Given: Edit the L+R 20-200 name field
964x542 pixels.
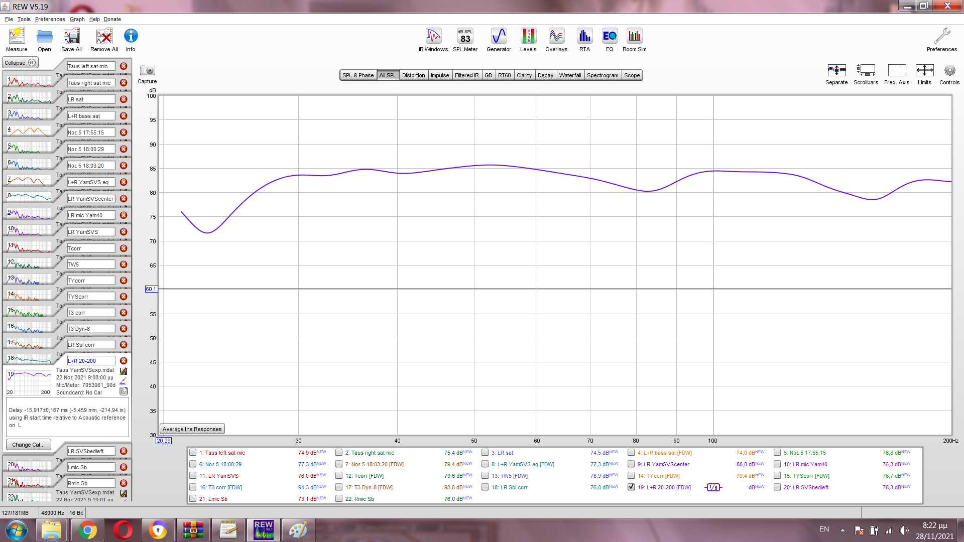Looking at the screenshot, I should [x=91, y=361].
